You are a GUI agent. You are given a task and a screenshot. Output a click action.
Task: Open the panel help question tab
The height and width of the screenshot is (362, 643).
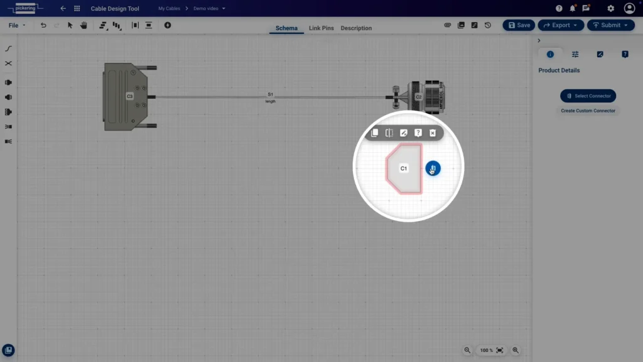(625, 54)
